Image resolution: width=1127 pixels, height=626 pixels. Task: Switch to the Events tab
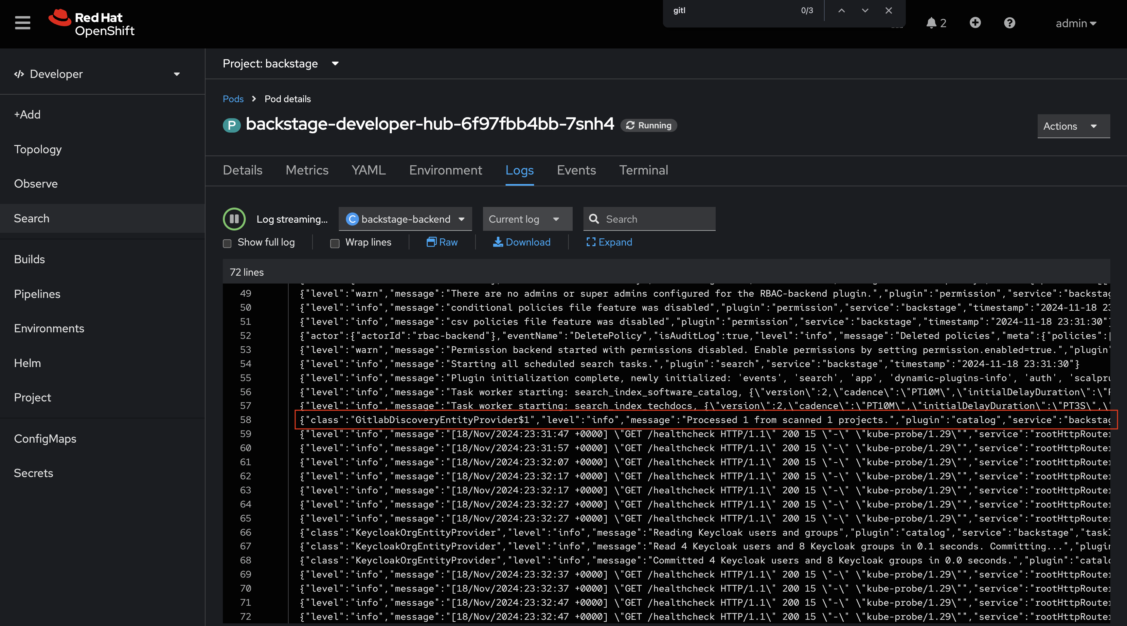pyautogui.click(x=576, y=170)
